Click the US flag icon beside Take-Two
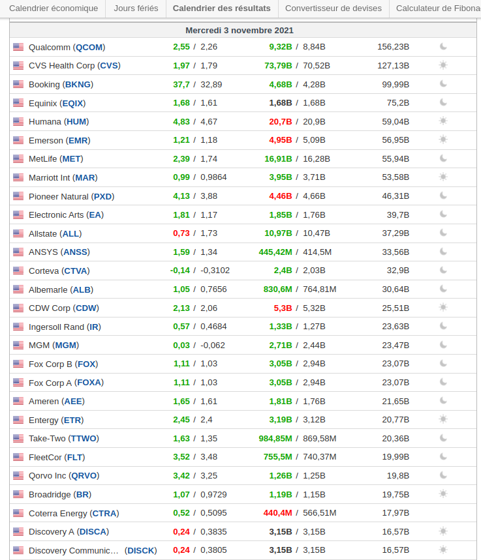481x560 pixels. 18,438
